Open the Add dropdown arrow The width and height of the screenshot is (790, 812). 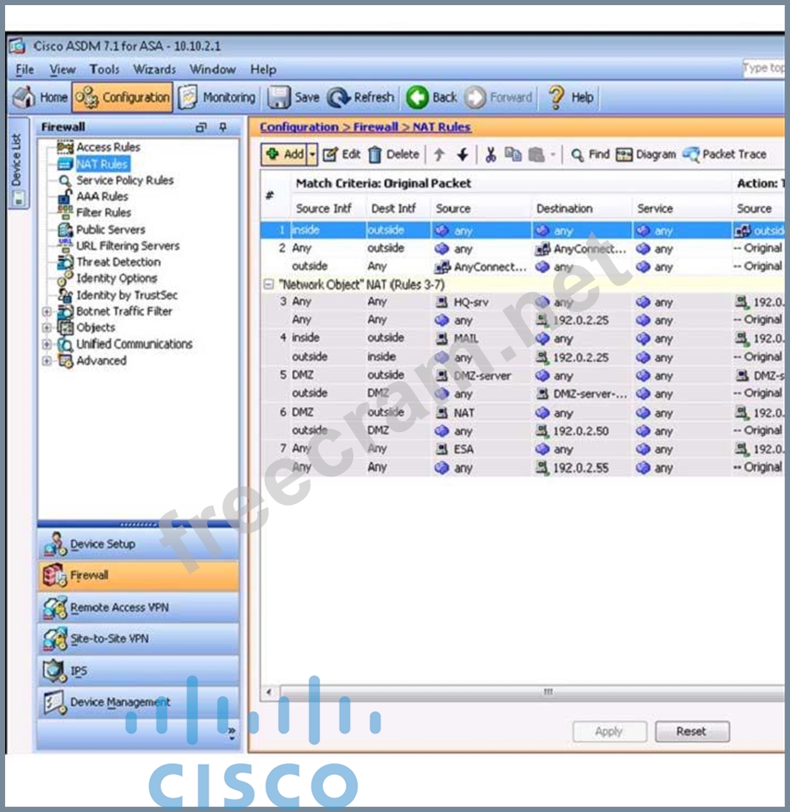tap(312, 154)
